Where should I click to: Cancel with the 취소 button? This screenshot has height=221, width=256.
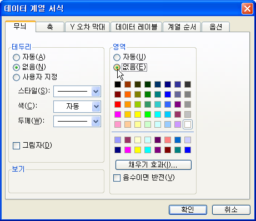click(231, 210)
